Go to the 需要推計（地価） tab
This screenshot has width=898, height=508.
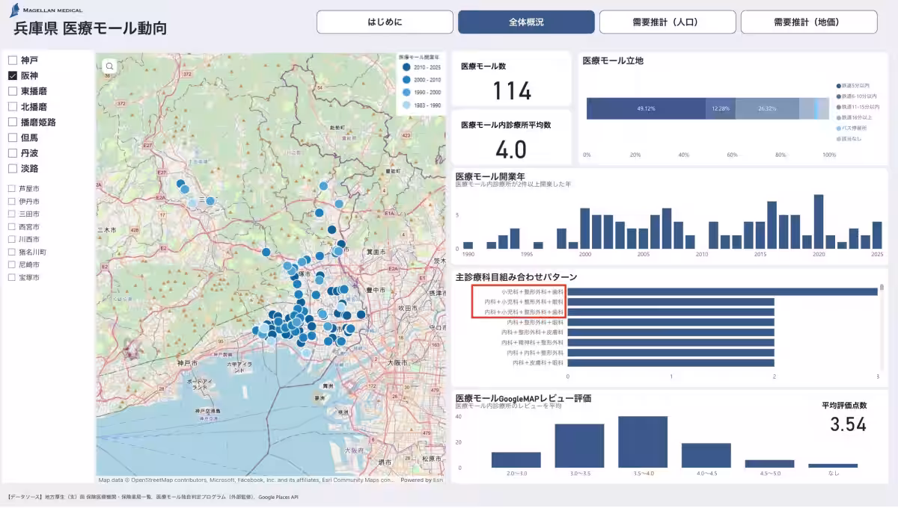tap(808, 22)
